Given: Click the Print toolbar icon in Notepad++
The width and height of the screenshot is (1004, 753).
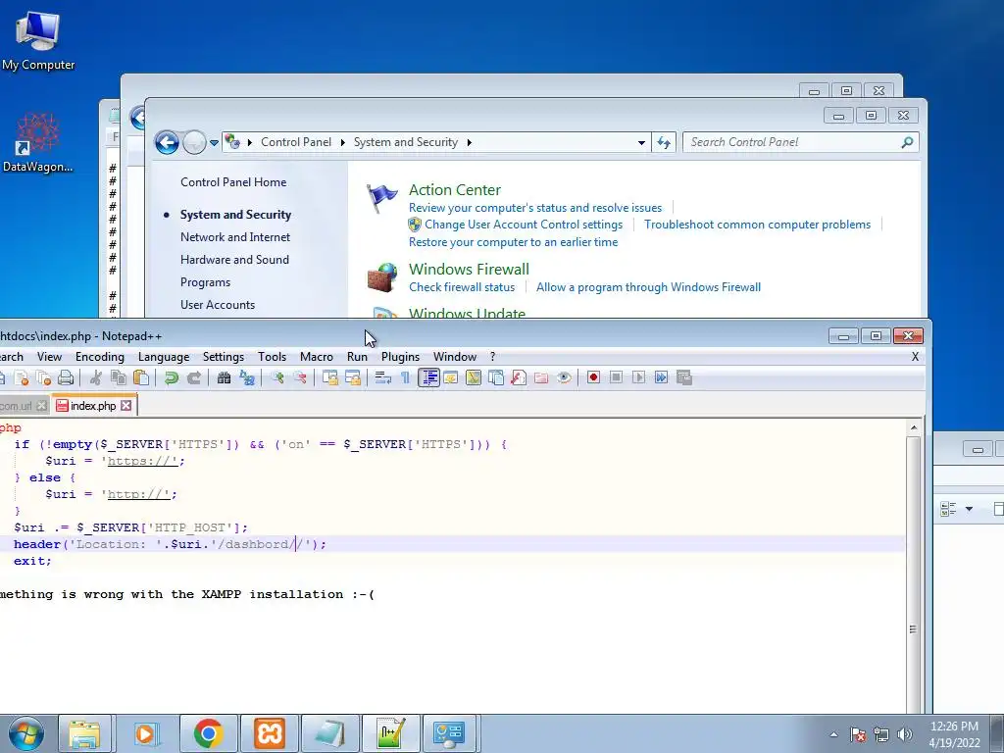Looking at the screenshot, I should pos(66,377).
